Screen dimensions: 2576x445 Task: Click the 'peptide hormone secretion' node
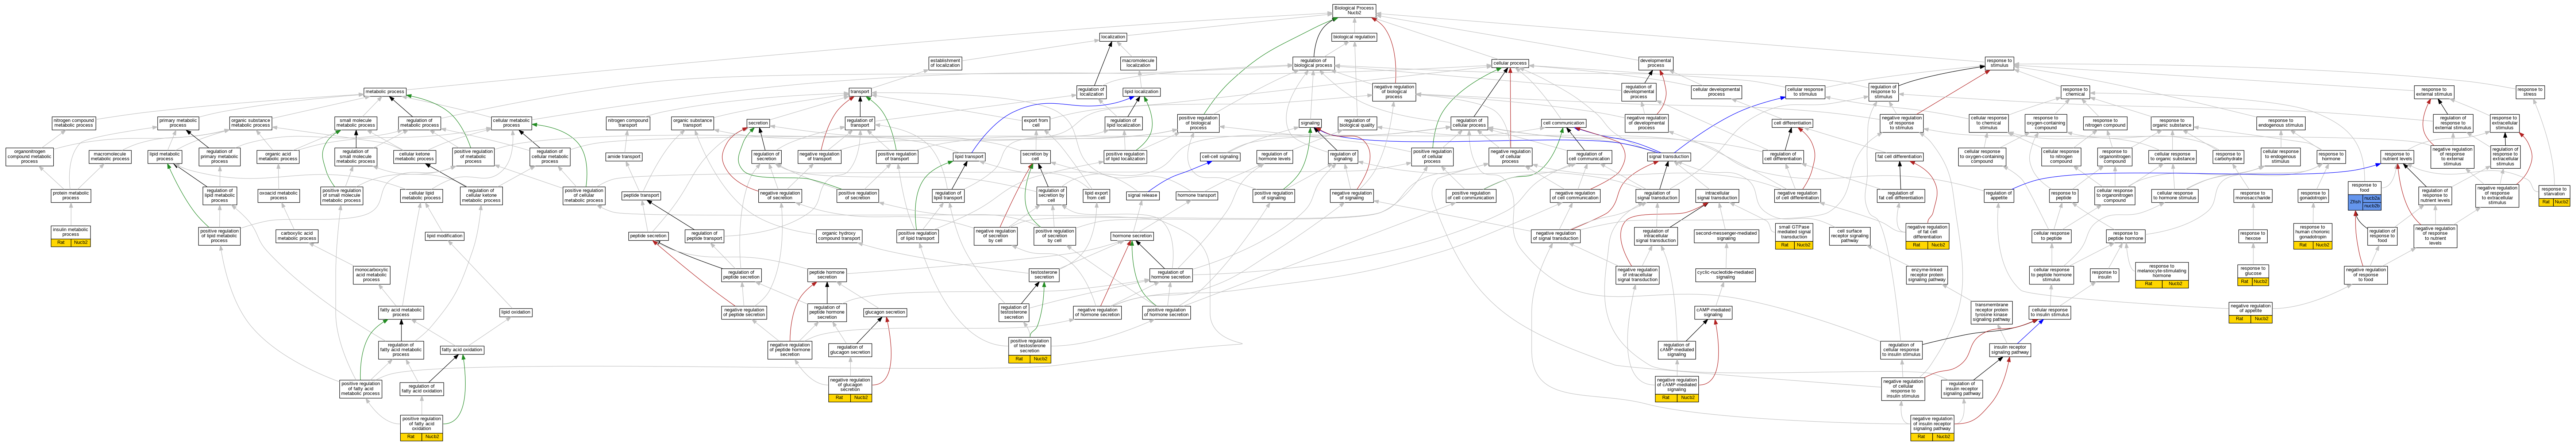tap(827, 274)
